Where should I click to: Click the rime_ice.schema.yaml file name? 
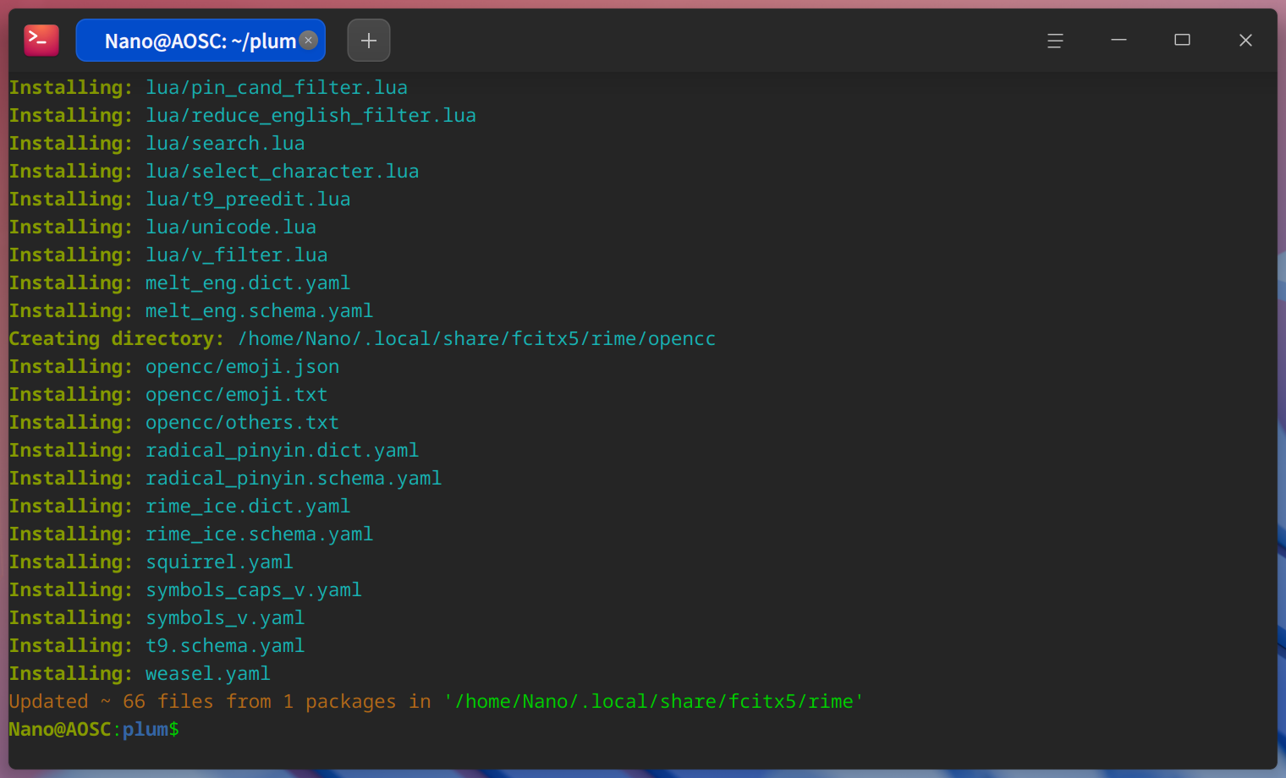[259, 534]
